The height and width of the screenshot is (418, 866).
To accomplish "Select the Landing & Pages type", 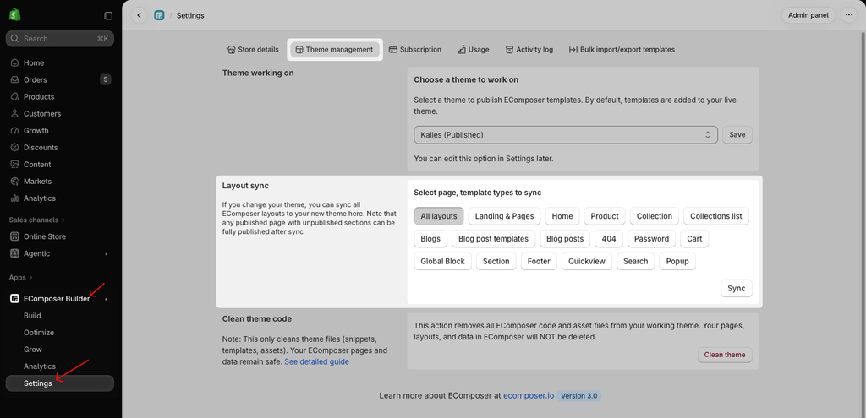I will pos(504,216).
